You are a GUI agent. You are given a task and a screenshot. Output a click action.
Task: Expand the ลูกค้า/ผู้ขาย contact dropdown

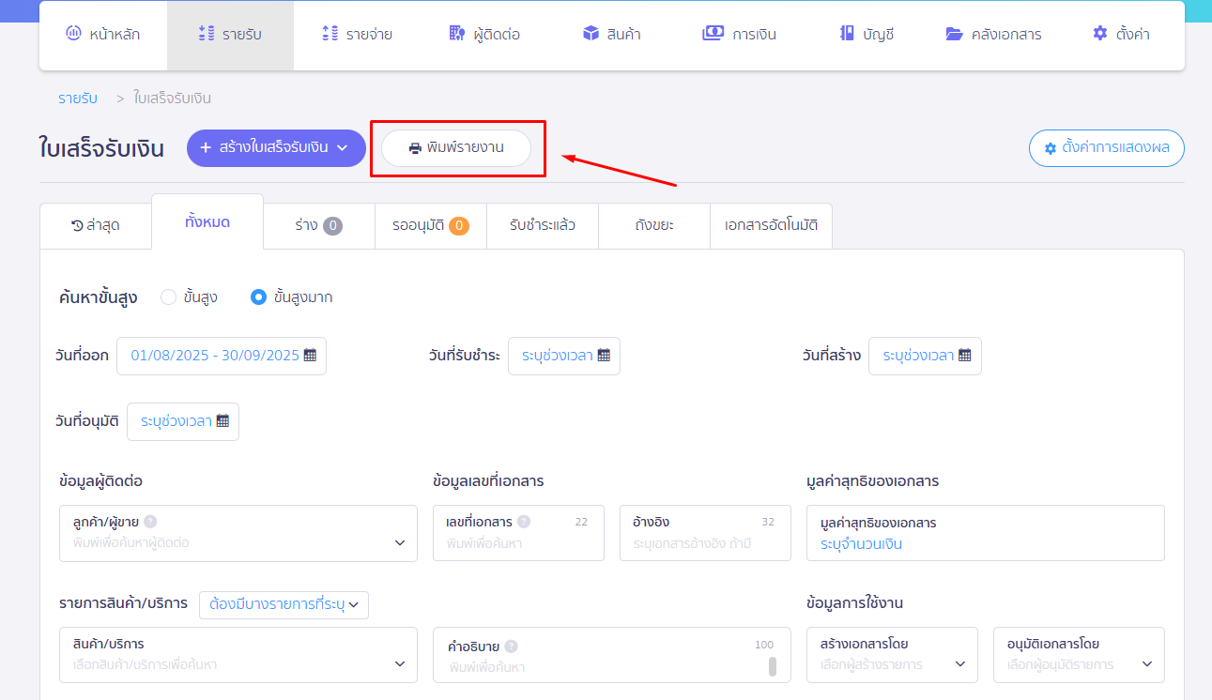point(399,542)
